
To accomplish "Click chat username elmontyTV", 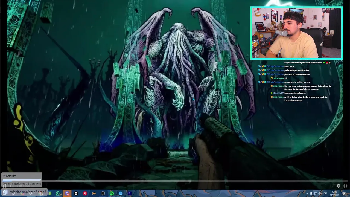I will pos(278,93).
